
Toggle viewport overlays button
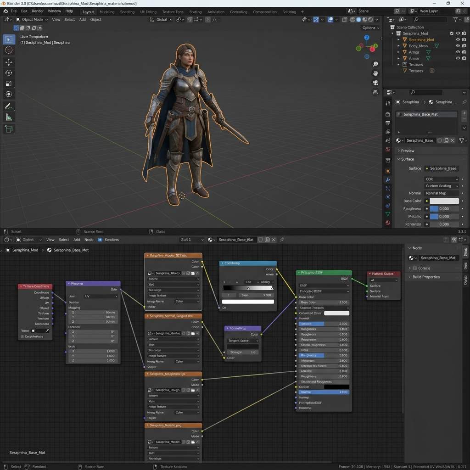point(330,19)
